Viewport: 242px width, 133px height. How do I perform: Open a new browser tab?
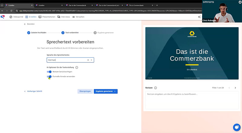coord(157,5)
